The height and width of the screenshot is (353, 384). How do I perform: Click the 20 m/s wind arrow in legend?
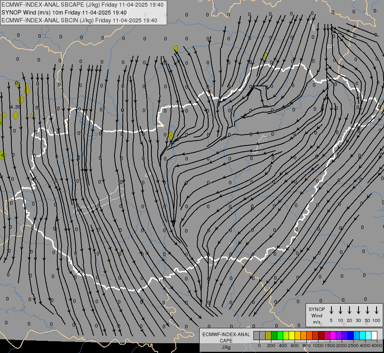pos(349,310)
